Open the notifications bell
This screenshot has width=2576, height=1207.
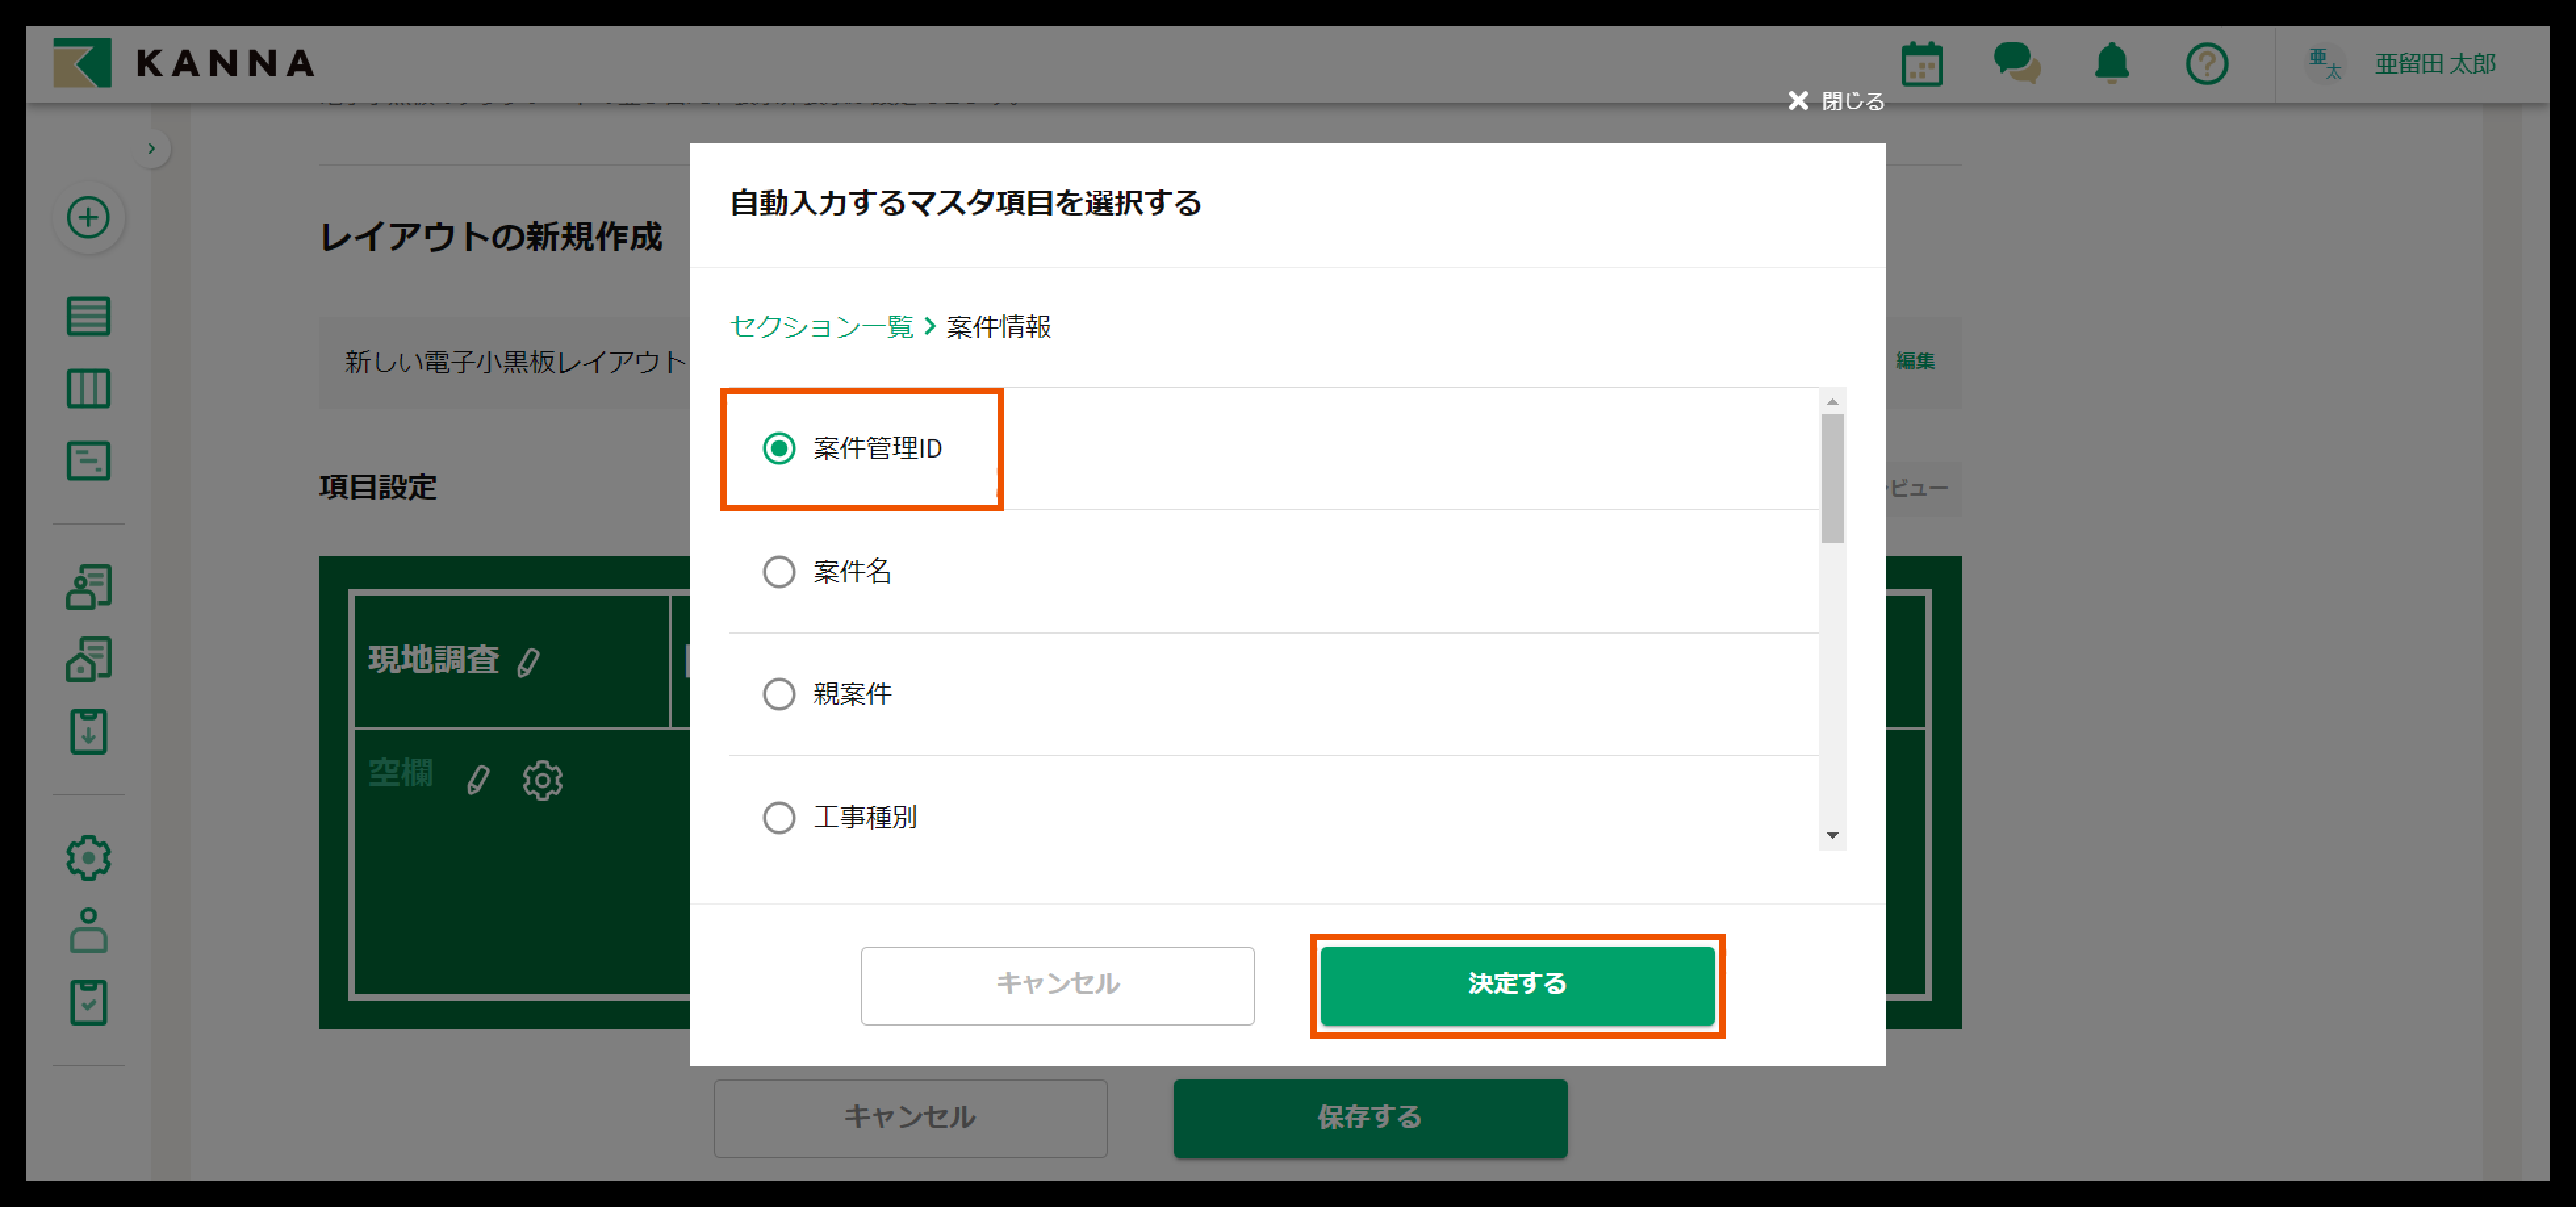point(2111,63)
